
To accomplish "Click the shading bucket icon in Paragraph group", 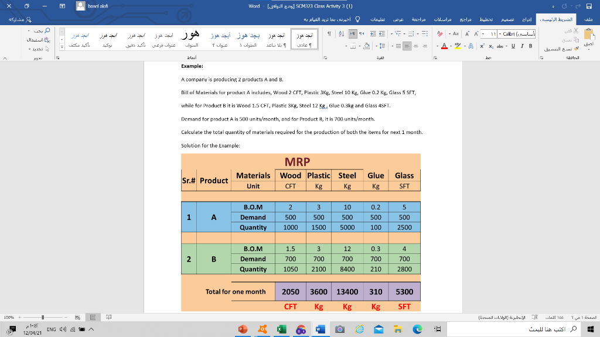I will point(366,46).
